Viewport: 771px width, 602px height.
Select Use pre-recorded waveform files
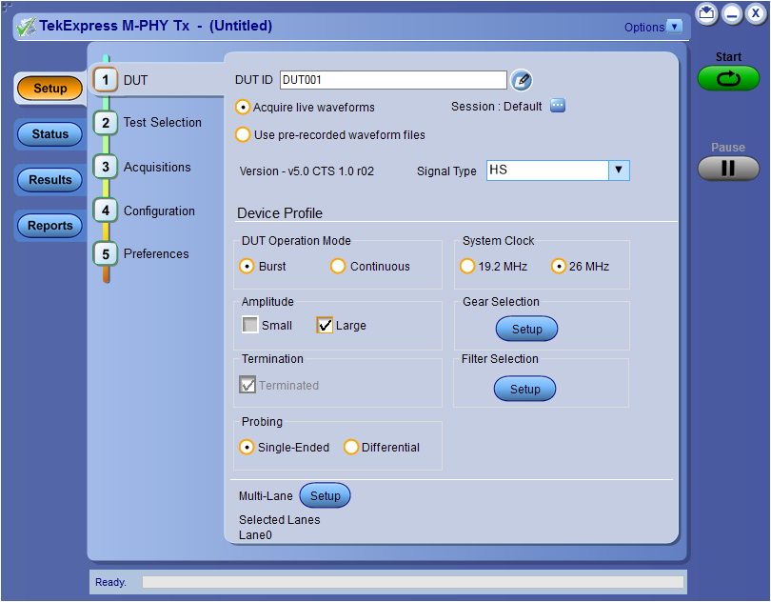pyautogui.click(x=246, y=134)
